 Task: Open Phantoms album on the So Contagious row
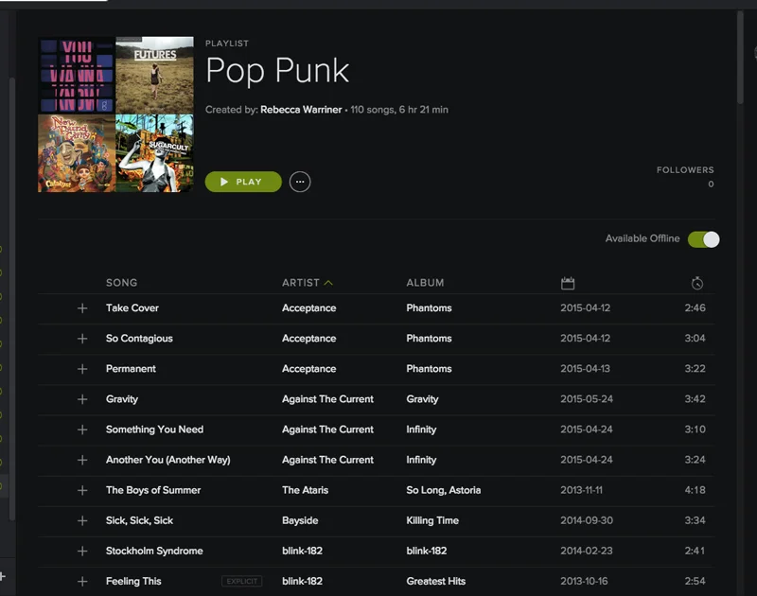point(429,339)
